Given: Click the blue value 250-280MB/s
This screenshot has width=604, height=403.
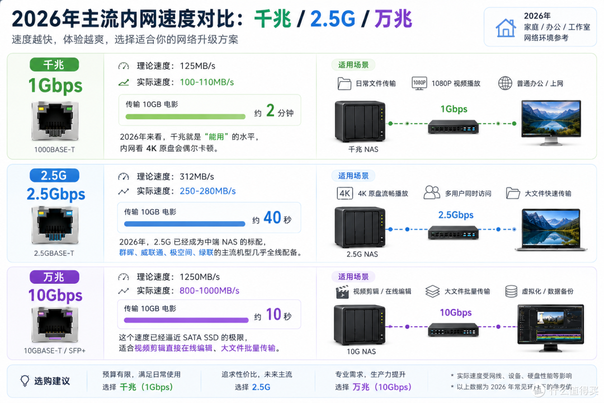Looking at the screenshot, I should click(x=207, y=191).
